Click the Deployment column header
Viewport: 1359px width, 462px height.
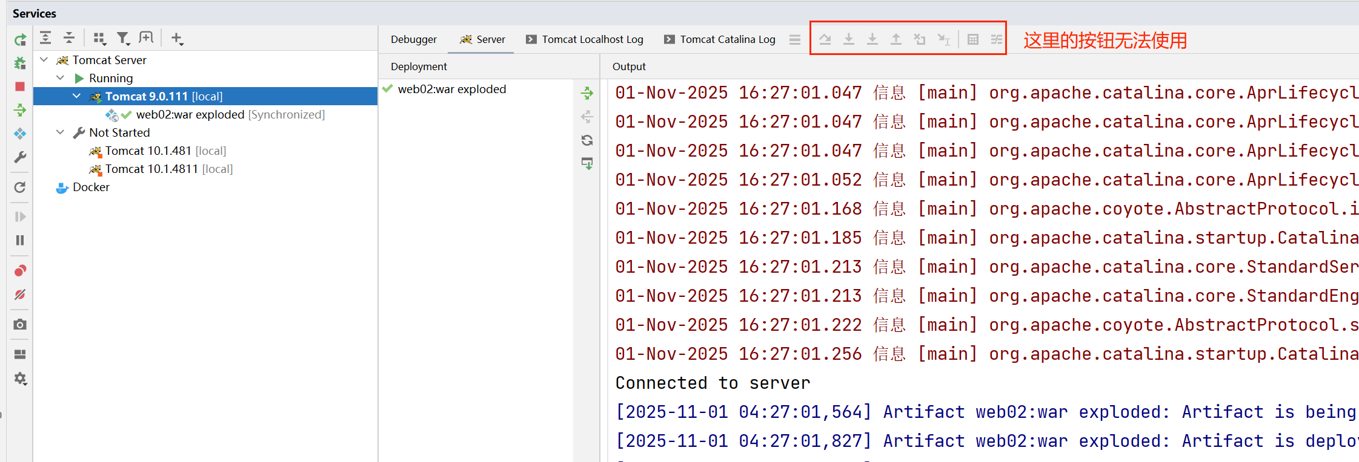[x=419, y=67]
